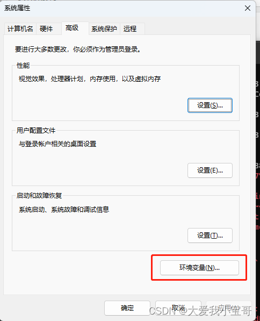This screenshot has height=321, width=260.
Task: Click the administrator login notice text
Action: point(78,49)
